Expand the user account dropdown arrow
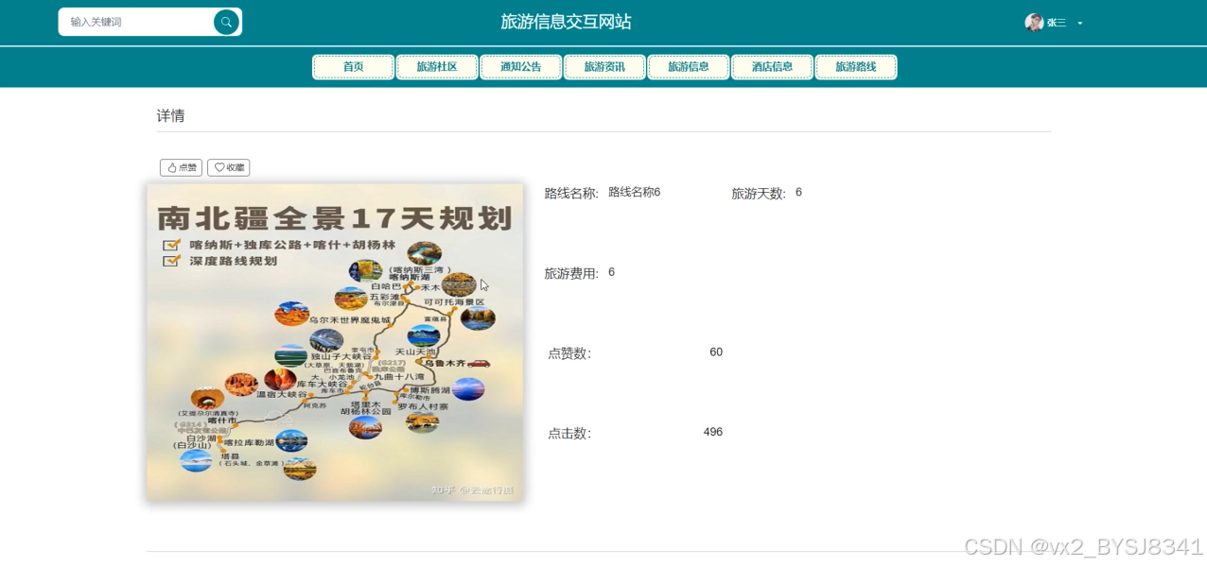Viewport: 1207px width, 567px height. click(1080, 23)
